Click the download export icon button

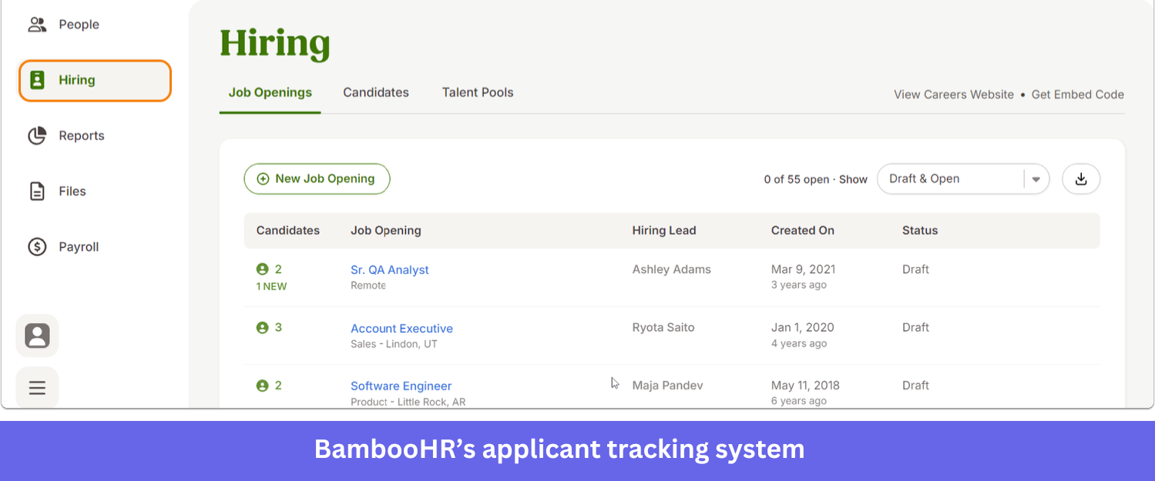tap(1081, 179)
